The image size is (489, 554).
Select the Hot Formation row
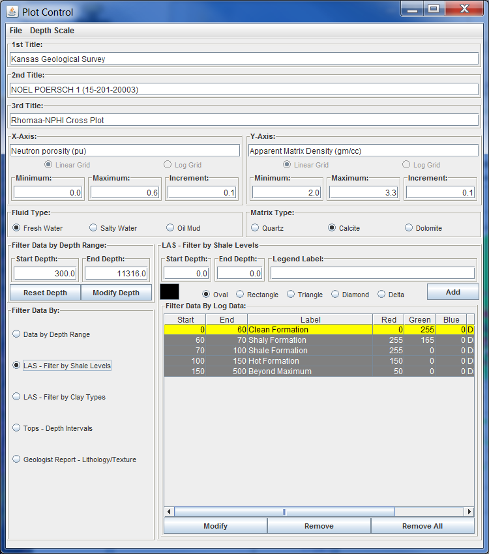(x=319, y=360)
